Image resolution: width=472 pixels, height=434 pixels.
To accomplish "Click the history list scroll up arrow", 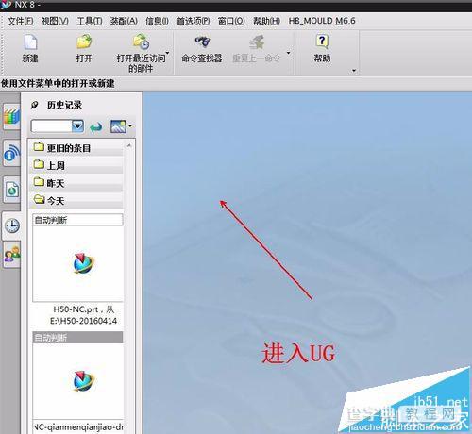I will tap(129, 145).
